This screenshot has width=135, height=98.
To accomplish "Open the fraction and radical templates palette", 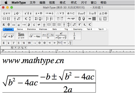I will pyautogui.click(x=17, y=19).
